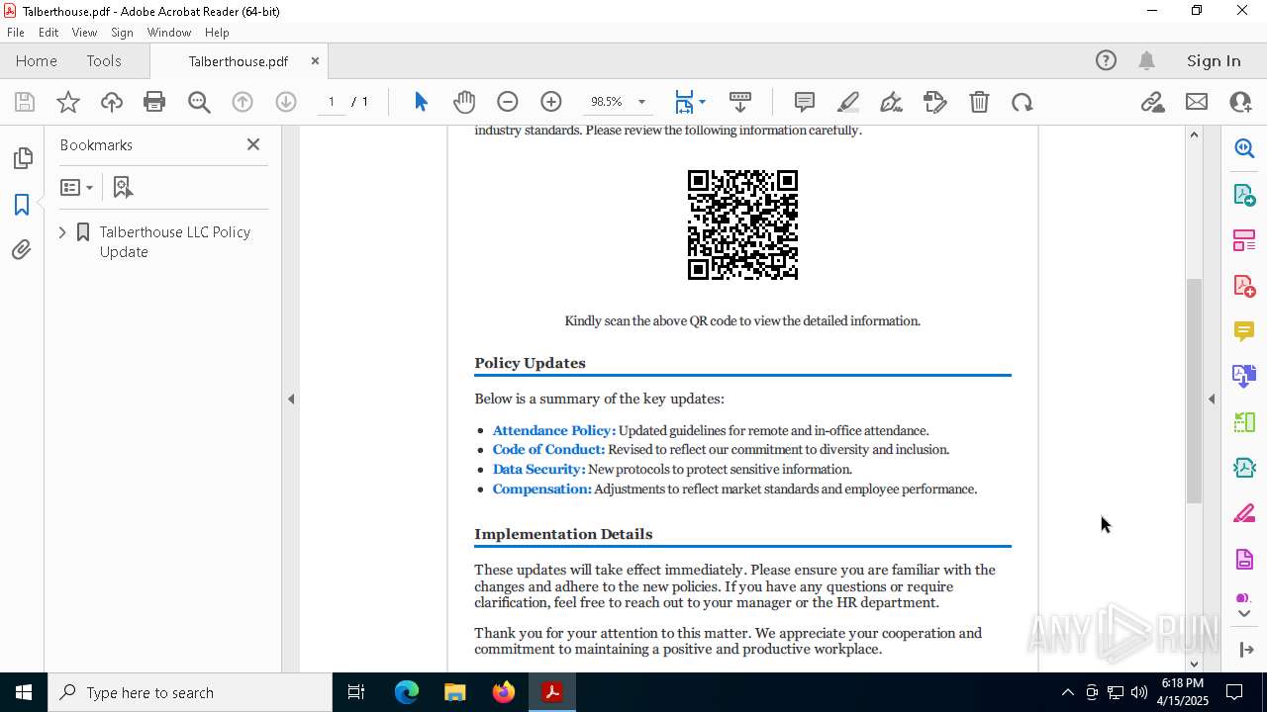1267x712 pixels.
Task: Open the Sign menu
Action: coord(122,33)
